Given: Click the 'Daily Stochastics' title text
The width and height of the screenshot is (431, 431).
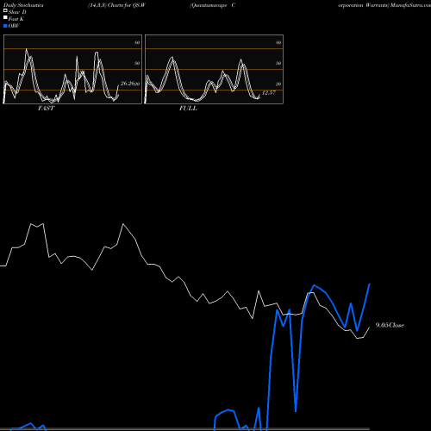Looking at the screenshot, I should click(23, 5).
